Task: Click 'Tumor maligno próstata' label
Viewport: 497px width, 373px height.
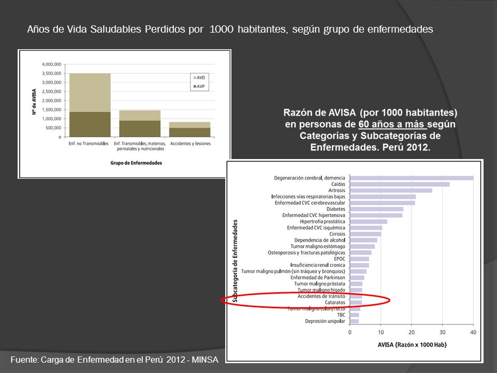Action: (x=319, y=283)
